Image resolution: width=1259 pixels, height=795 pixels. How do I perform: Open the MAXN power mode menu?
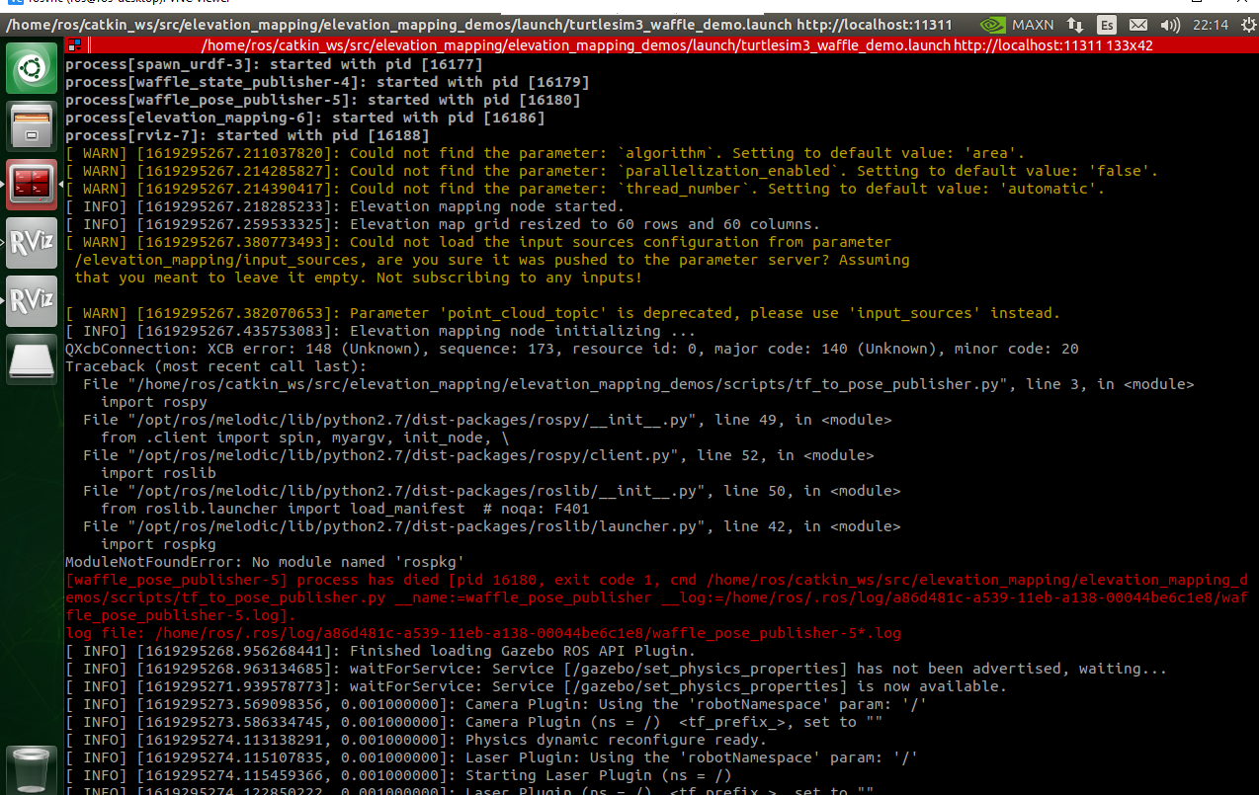pos(1033,24)
